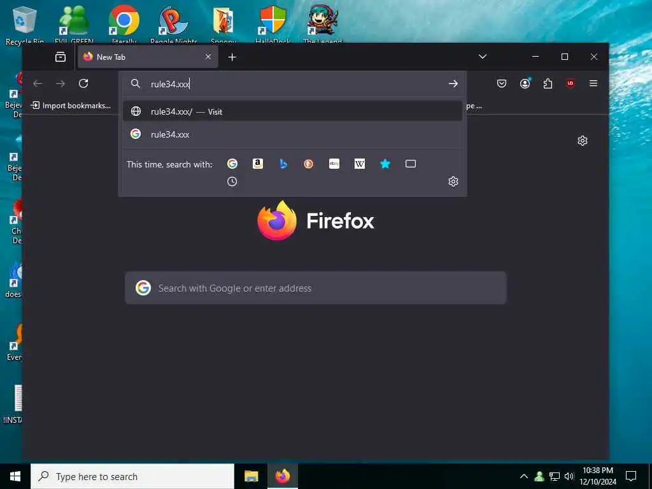Search with eBay one-off icon

click(334, 164)
